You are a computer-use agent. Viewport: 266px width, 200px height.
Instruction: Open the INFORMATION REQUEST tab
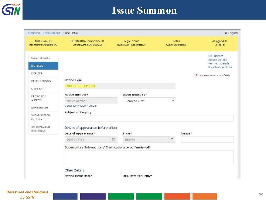43,117
